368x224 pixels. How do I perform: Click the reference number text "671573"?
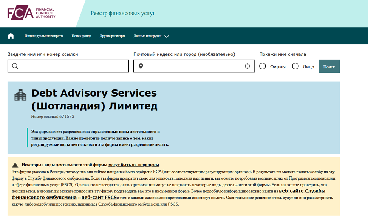click(x=66, y=117)
